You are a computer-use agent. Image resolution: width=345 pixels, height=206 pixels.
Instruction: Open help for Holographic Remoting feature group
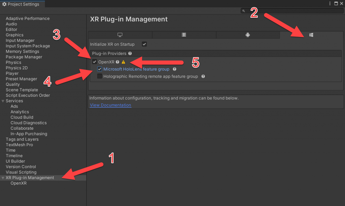point(203,76)
